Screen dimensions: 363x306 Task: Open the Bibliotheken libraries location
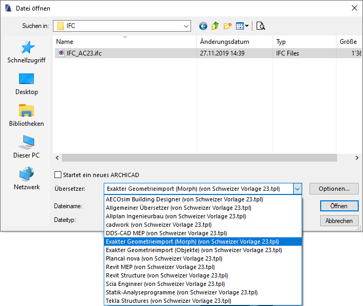coord(26,115)
